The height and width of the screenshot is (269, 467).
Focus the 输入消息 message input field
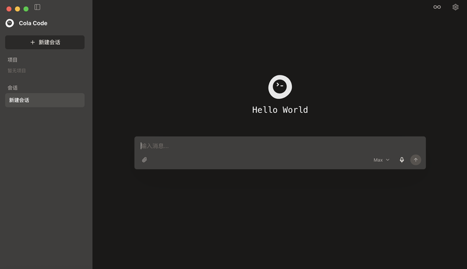click(x=280, y=146)
